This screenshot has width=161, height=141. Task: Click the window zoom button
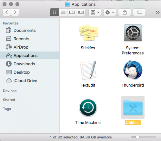point(17,4)
